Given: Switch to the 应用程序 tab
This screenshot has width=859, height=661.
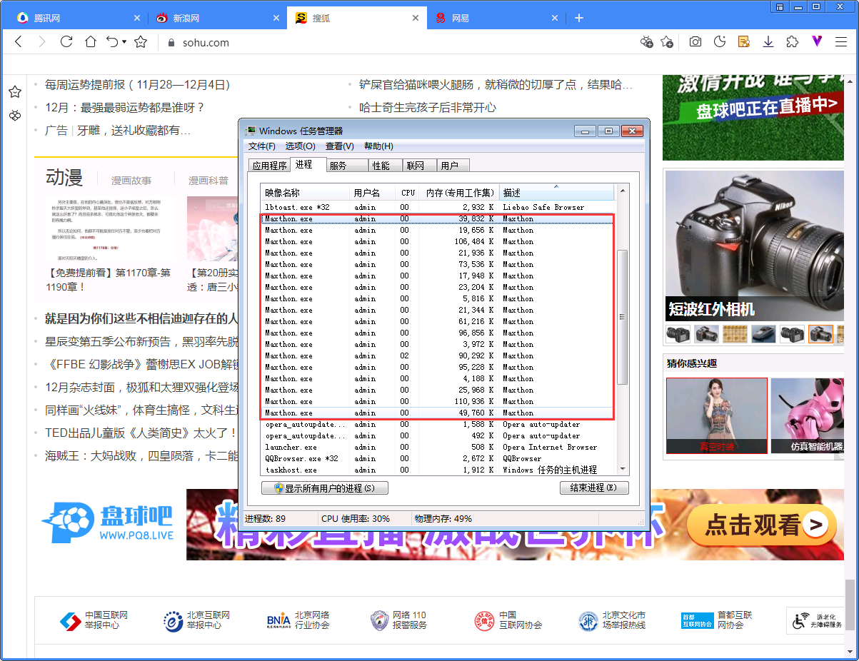Looking at the screenshot, I should (x=269, y=166).
